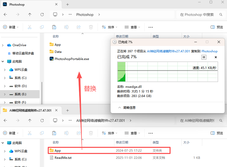
Task: Click the AI神经网络滤镜附件v27.47.001 source link
Action: click(168, 51)
